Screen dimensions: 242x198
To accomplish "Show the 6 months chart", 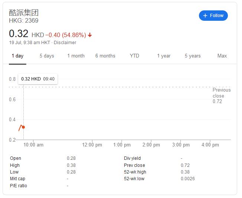I will click(105, 56).
